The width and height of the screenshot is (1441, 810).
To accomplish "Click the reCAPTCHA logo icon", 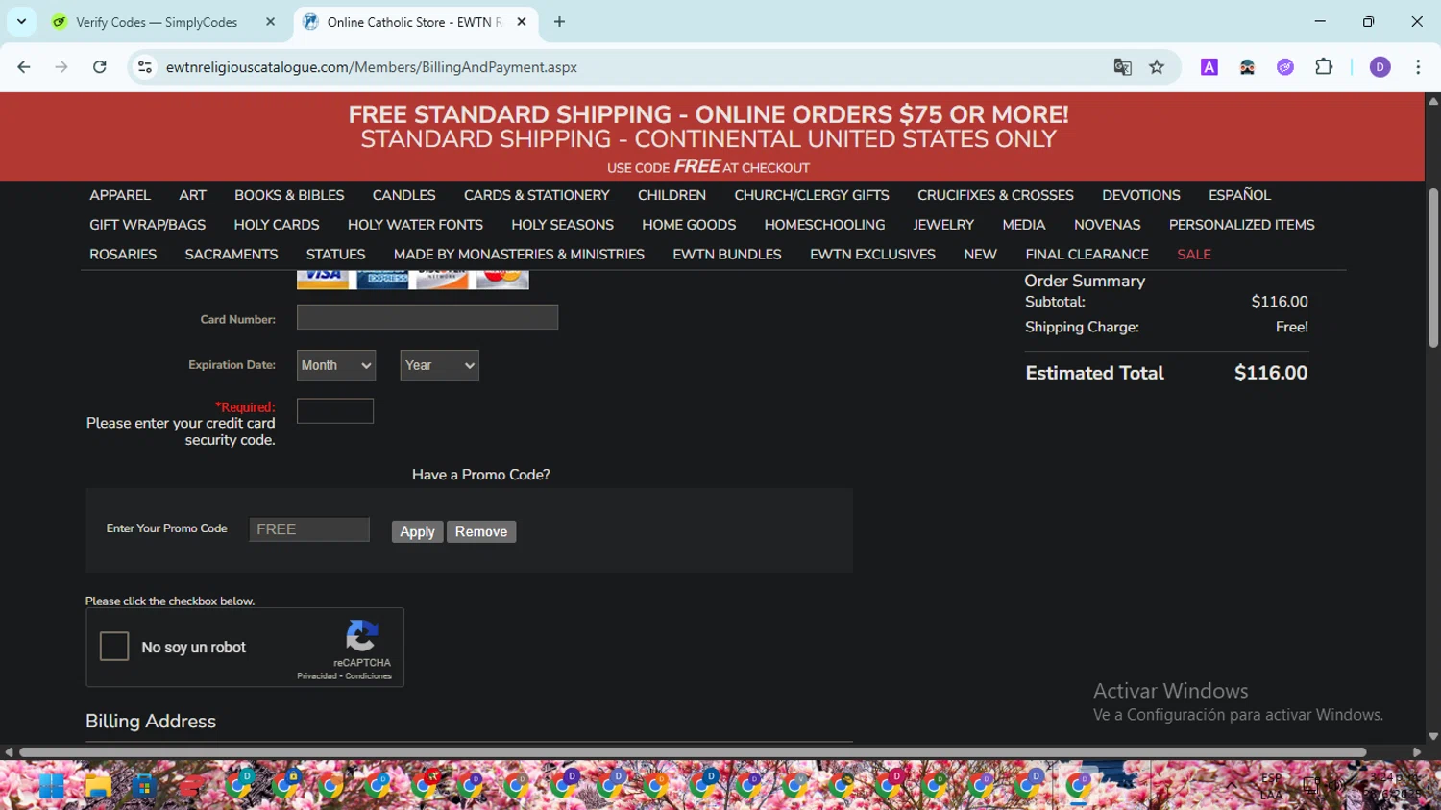I will (362, 636).
